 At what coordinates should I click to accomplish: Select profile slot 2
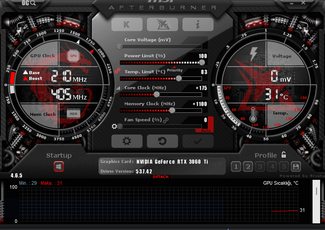(x=248, y=167)
